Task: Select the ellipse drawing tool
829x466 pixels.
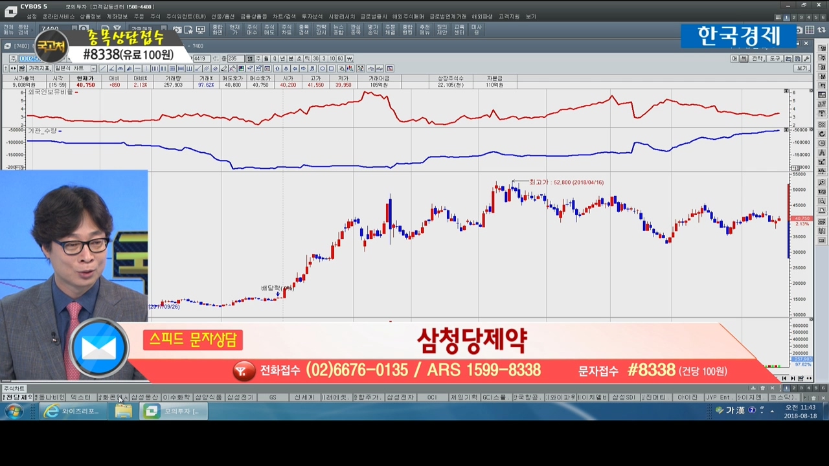Action: click(322, 69)
